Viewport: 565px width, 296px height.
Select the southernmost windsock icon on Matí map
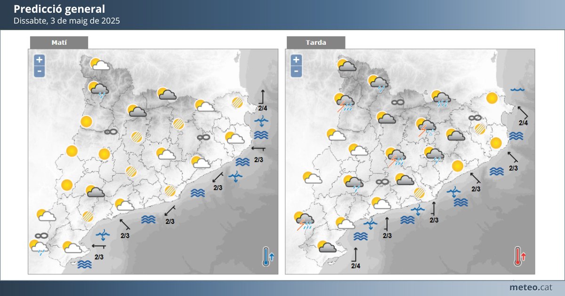(103, 234)
